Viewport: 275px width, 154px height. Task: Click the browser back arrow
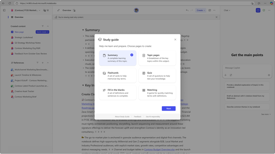[x=3, y=3]
